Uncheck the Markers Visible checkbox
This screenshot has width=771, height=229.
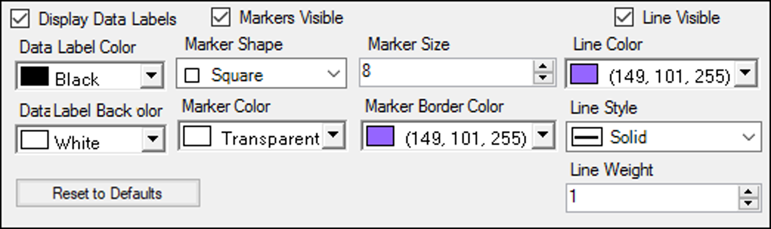[x=221, y=18]
